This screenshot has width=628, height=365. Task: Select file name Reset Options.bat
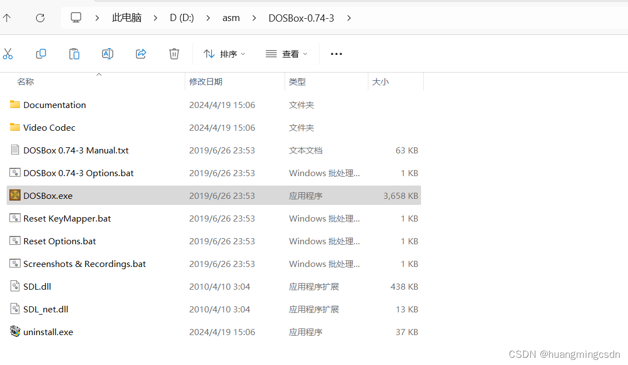[60, 241]
